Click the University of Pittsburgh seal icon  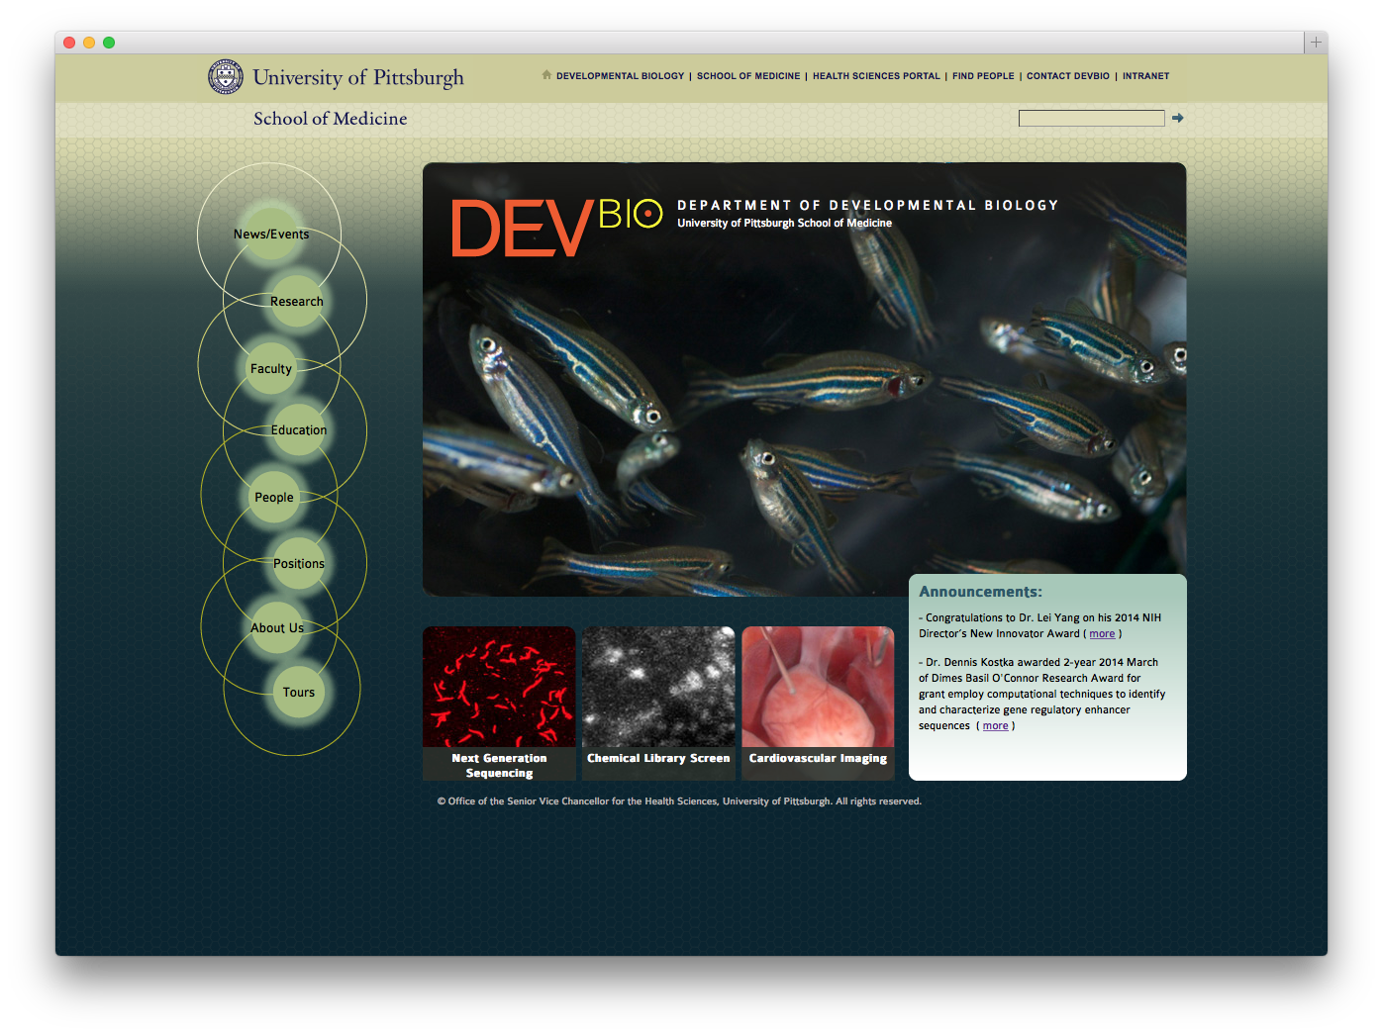[226, 77]
